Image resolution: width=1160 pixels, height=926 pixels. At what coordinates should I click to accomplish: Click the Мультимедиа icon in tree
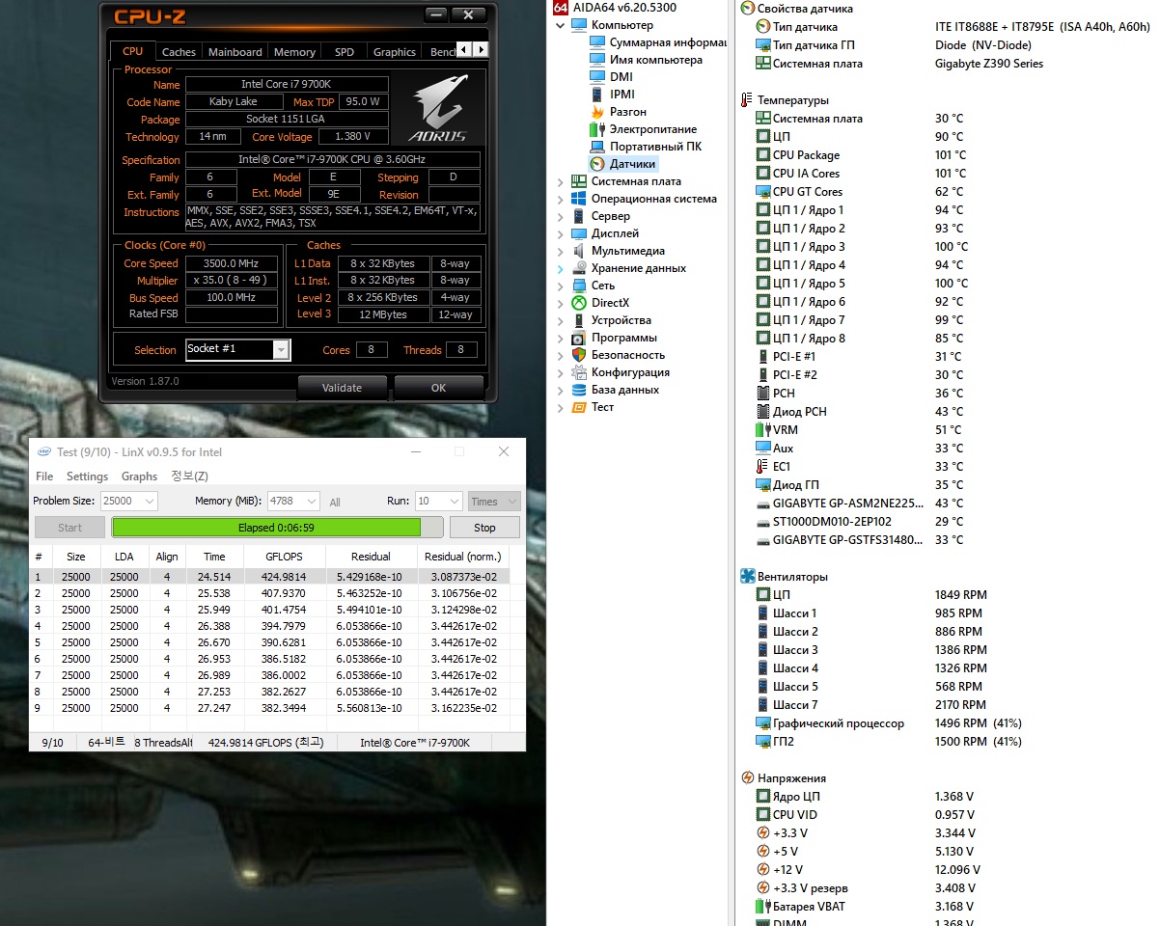pyautogui.click(x=579, y=251)
